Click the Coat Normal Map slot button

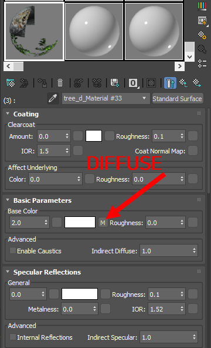[x=193, y=150]
